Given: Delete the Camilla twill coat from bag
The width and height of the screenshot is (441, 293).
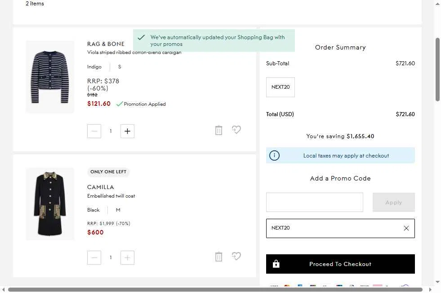Looking at the screenshot, I should pyautogui.click(x=218, y=257).
